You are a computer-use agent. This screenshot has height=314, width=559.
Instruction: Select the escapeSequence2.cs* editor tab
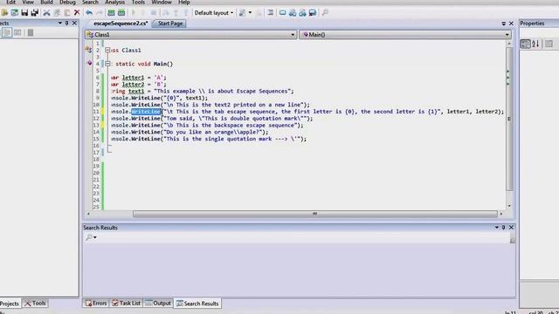point(121,24)
